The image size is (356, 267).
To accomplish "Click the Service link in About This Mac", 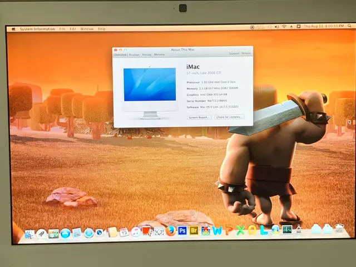I will [x=246, y=53].
